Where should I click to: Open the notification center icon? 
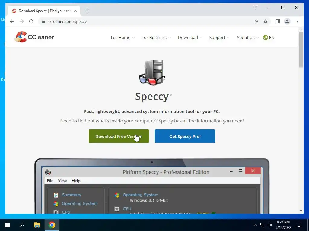tap(299, 225)
